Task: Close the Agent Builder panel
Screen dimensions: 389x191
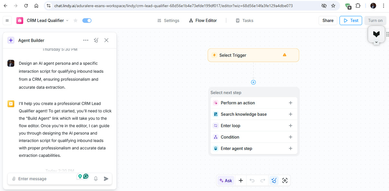Action: pyautogui.click(x=106, y=40)
